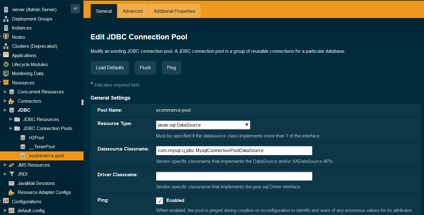The image size is (424, 215).
Task: Expand the default-config tree node
Action: (5, 210)
